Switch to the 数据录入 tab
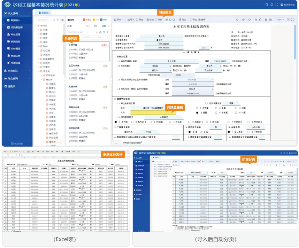Viewport: 299px width, 248px height. 44,13
